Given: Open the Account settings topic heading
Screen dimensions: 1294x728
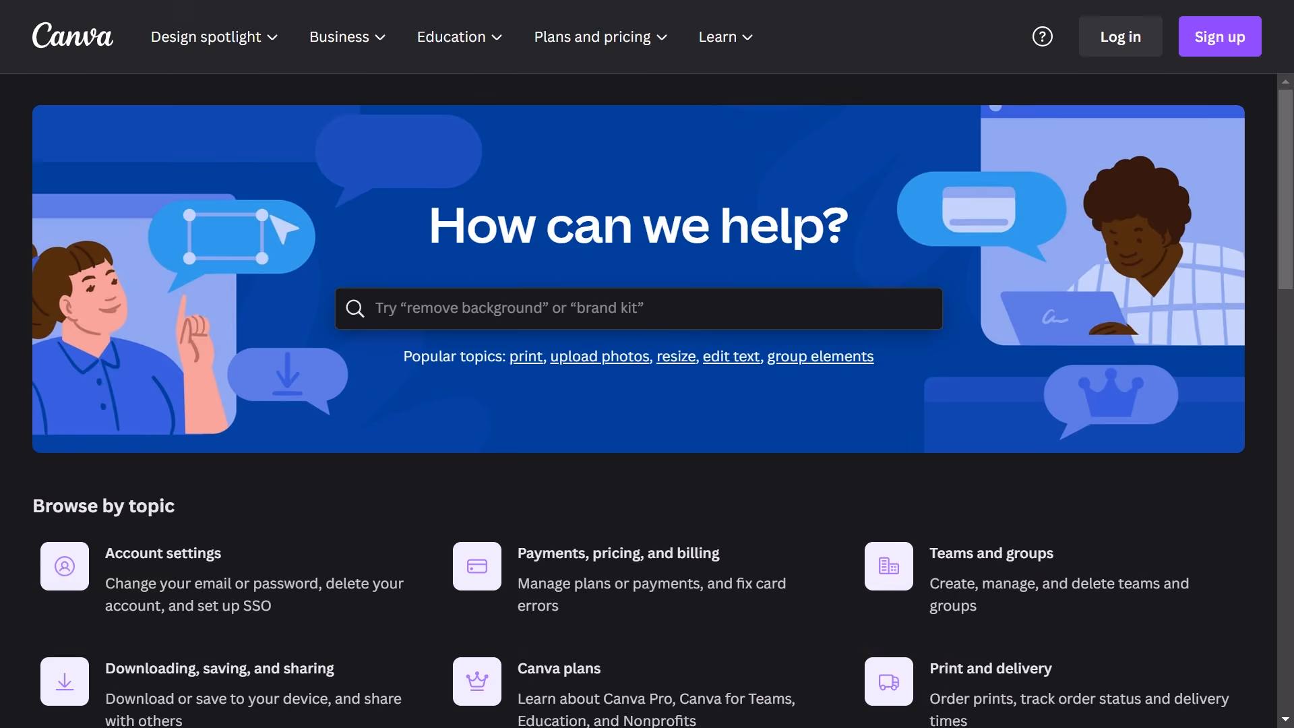Looking at the screenshot, I should click(163, 553).
